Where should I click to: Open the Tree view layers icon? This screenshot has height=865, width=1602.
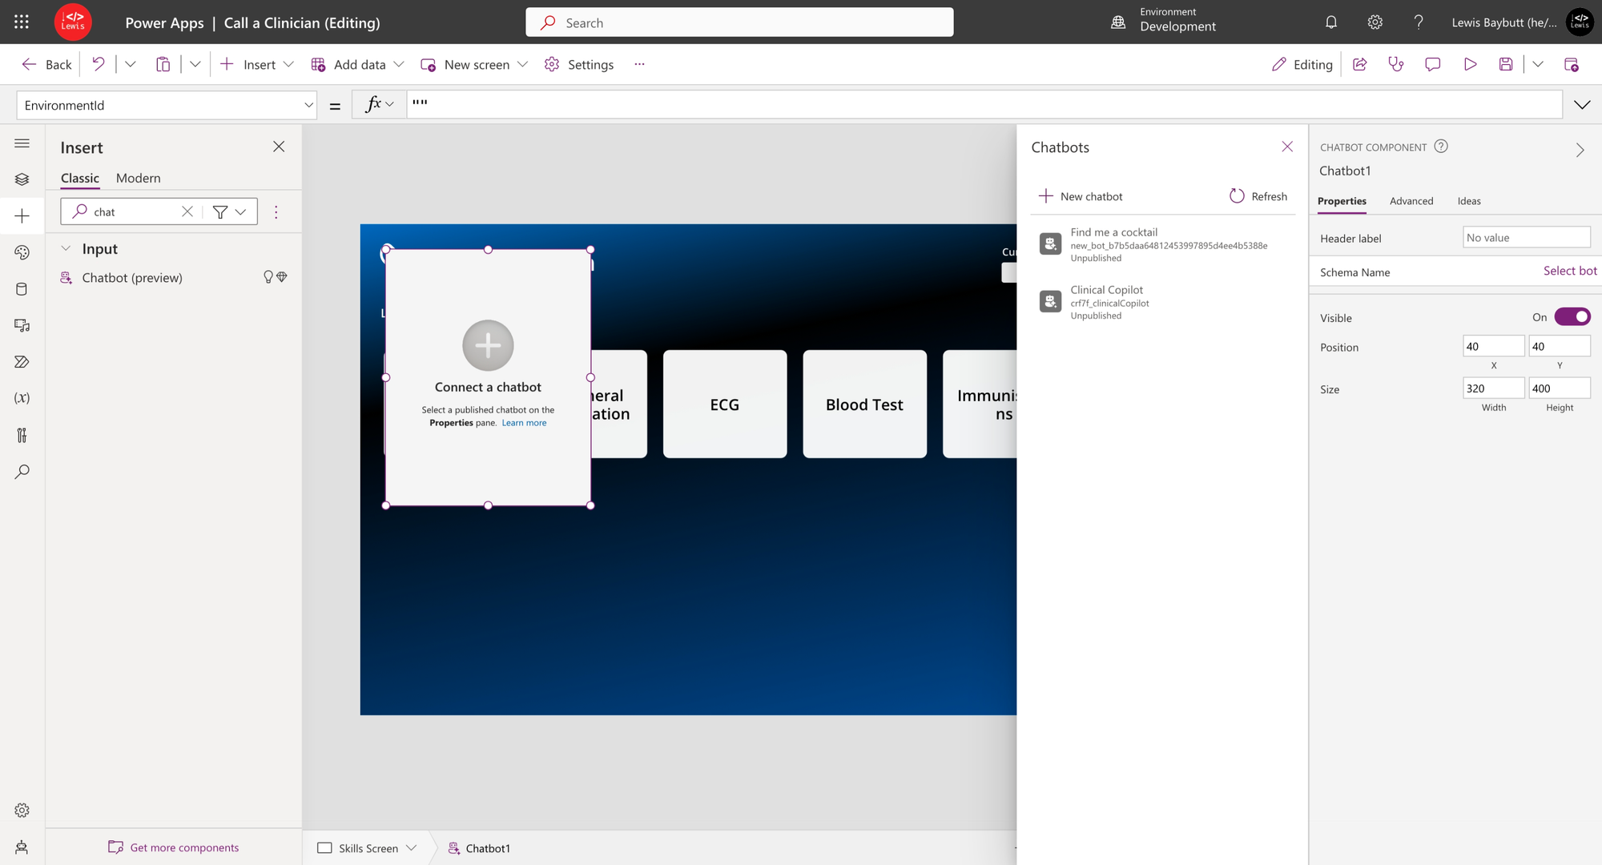pos(22,179)
